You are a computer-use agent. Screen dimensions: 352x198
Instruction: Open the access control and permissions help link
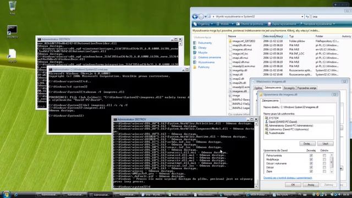pyautogui.click(x=288, y=178)
